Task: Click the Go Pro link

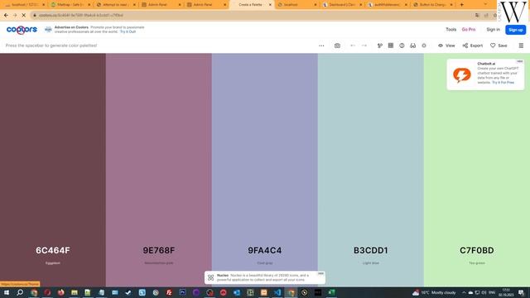Action: tap(469, 30)
